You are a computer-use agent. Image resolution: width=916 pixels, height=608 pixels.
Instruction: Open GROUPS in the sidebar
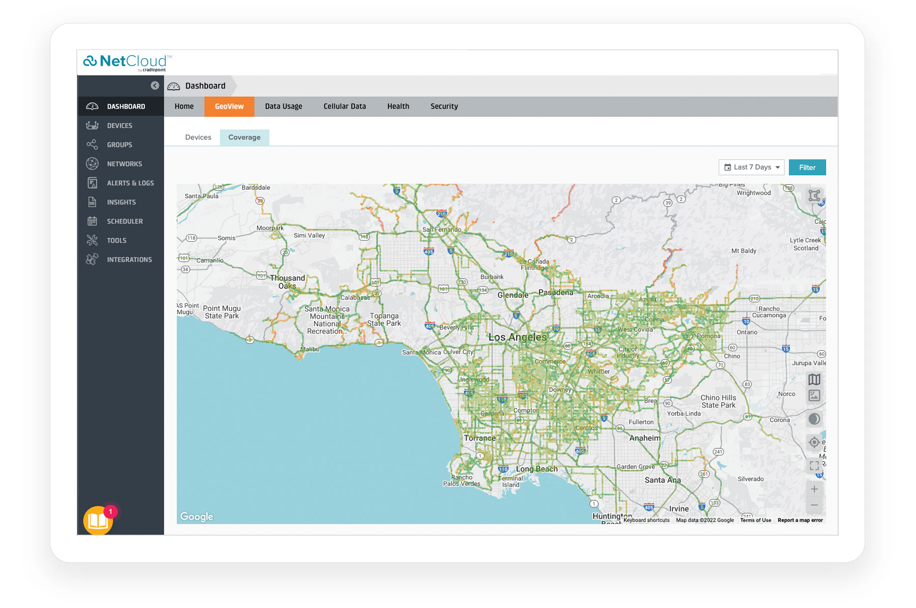point(121,144)
